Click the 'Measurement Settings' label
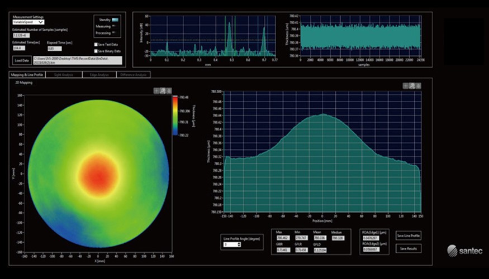The height and width of the screenshot is (279, 489). pos(28,17)
